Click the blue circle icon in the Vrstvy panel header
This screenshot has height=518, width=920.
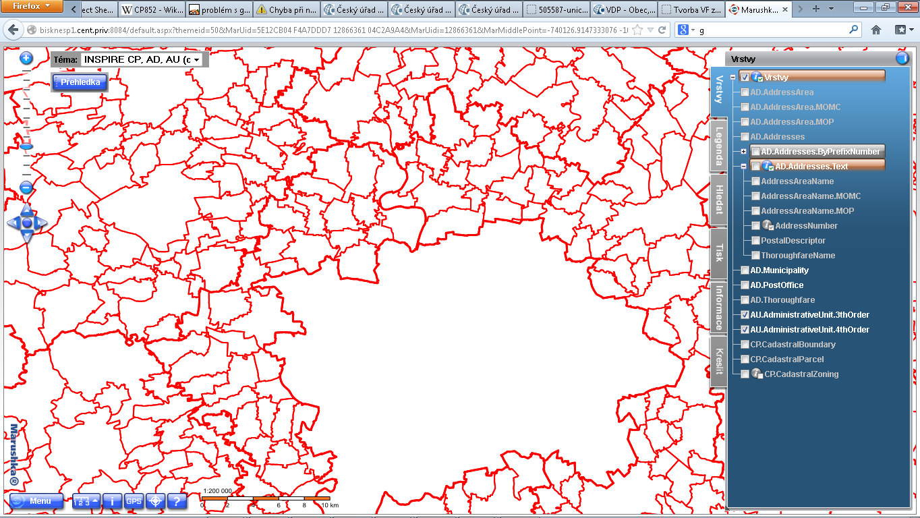[x=902, y=59]
